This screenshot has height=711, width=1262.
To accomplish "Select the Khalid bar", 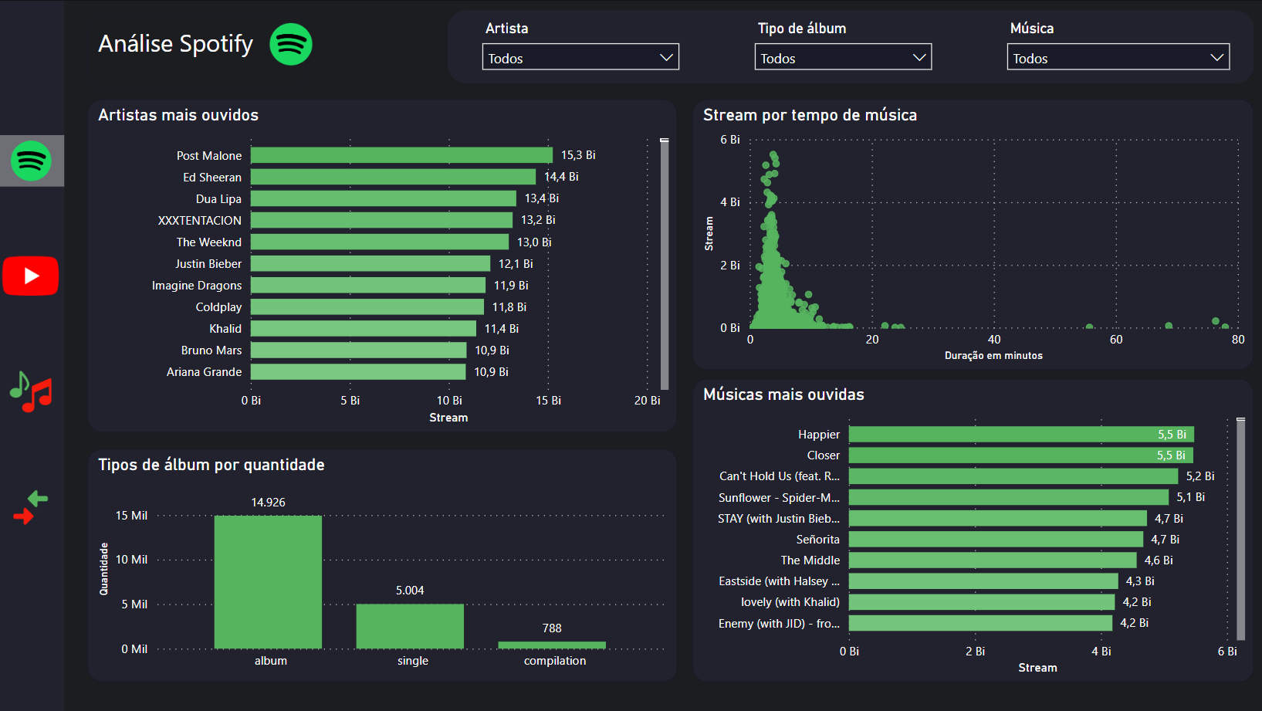I will [364, 328].
